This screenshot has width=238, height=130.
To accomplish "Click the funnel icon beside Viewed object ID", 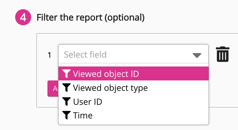I will coord(66,74).
